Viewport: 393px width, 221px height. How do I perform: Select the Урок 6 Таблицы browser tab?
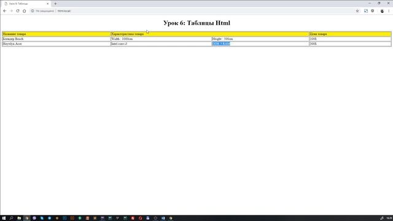pyautogui.click(x=26, y=4)
